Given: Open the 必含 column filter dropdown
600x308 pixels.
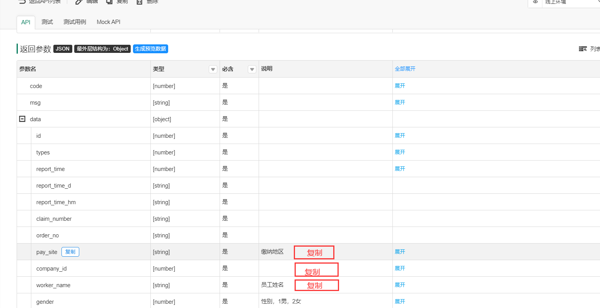Looking at the screenshot, I should pos(252,69).
